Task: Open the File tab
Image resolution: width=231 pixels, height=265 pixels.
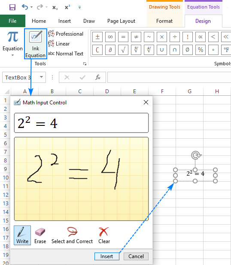Action: coord(12,21)
